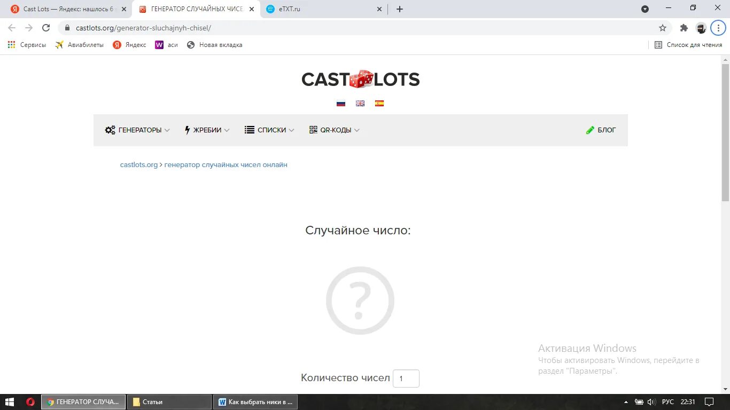The width and height of the screenshot is (730, 410).
Task: Open the Windows Start menu
Action: coord(10,402)
